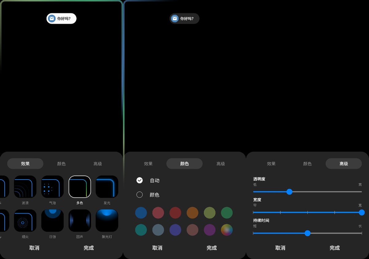Viewport: 369px width, 259px height.
Task: Pick the teal color swatch
Action: [x=141, y=230]
